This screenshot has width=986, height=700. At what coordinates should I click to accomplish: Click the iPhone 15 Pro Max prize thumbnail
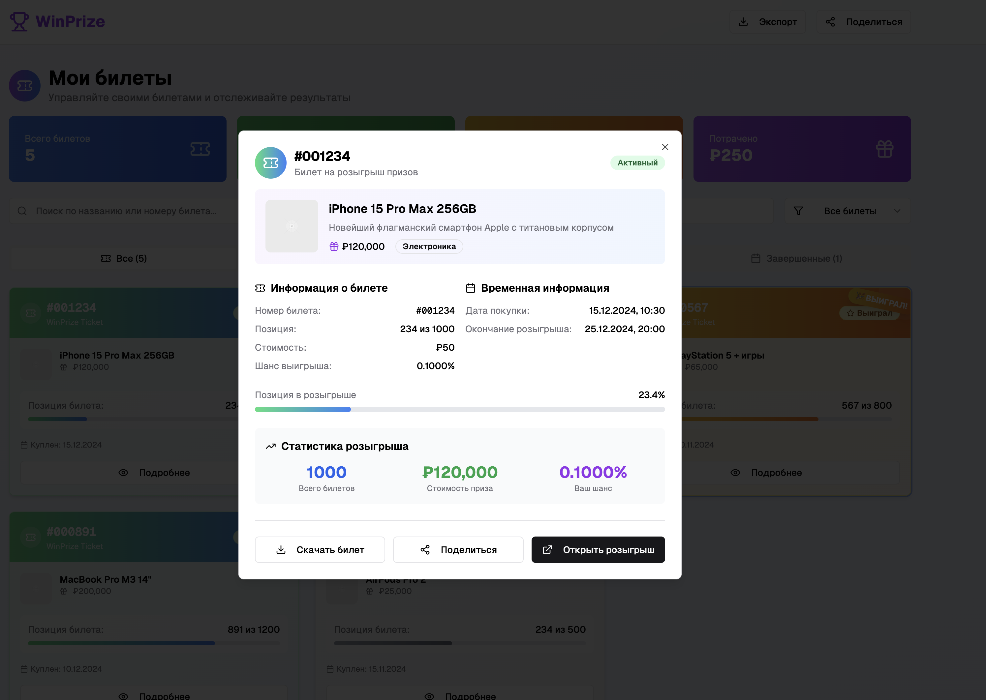tap(292, 226)
